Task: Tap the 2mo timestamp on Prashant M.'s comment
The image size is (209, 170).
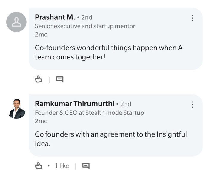Action: tap(41, 35)
